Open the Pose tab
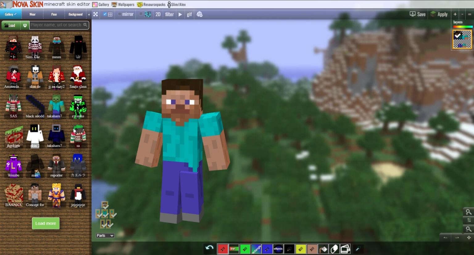 [x=54, y=14]
